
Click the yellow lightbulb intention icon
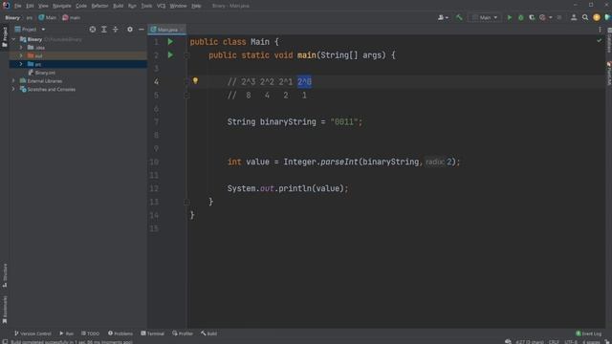point(195,80)
